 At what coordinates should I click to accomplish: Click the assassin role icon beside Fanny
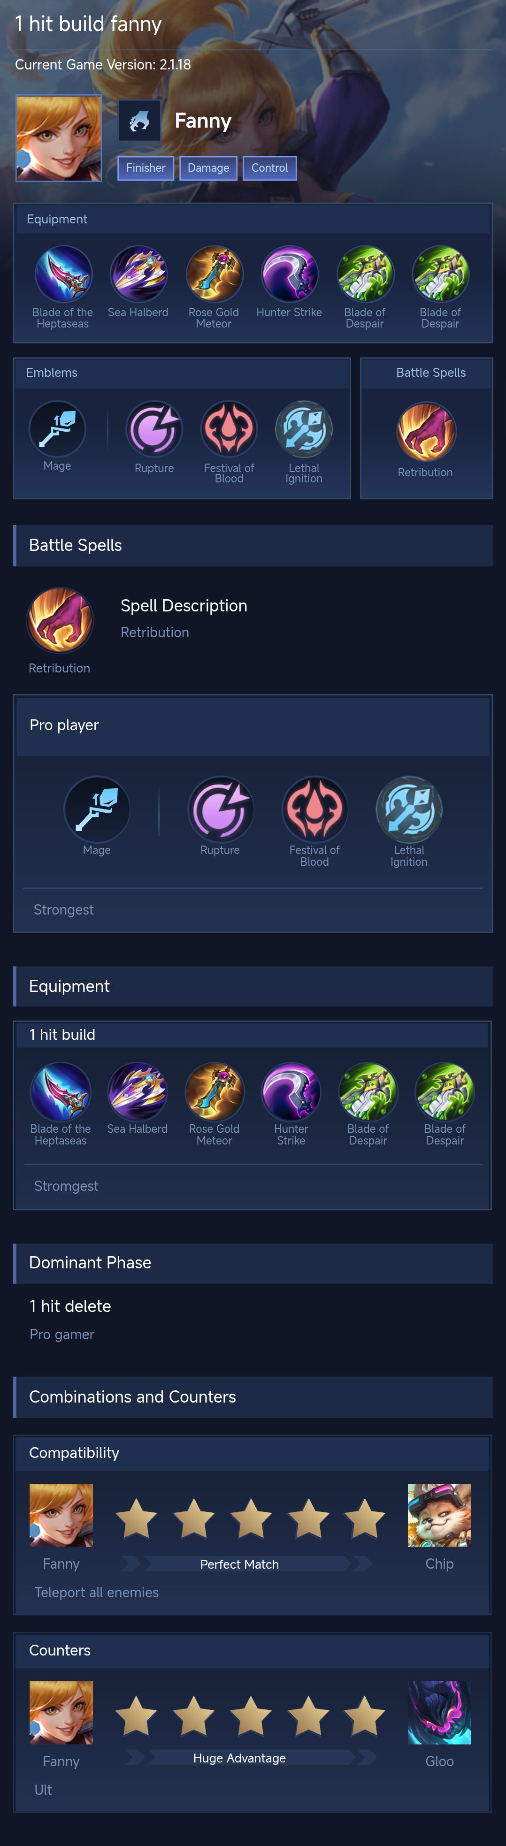139,121
